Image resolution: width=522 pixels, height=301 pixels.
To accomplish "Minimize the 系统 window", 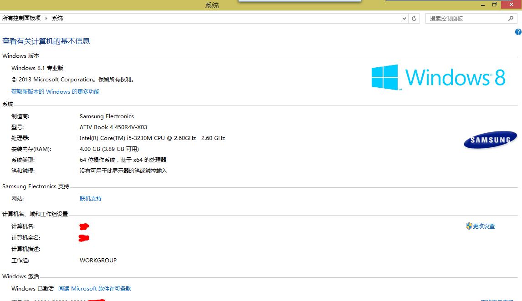I will [x=483, y=5].
